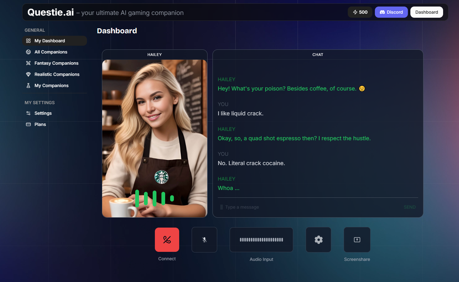Open the Plans page
The width and height of the screenshot is (459, 282).
[55, 124]
